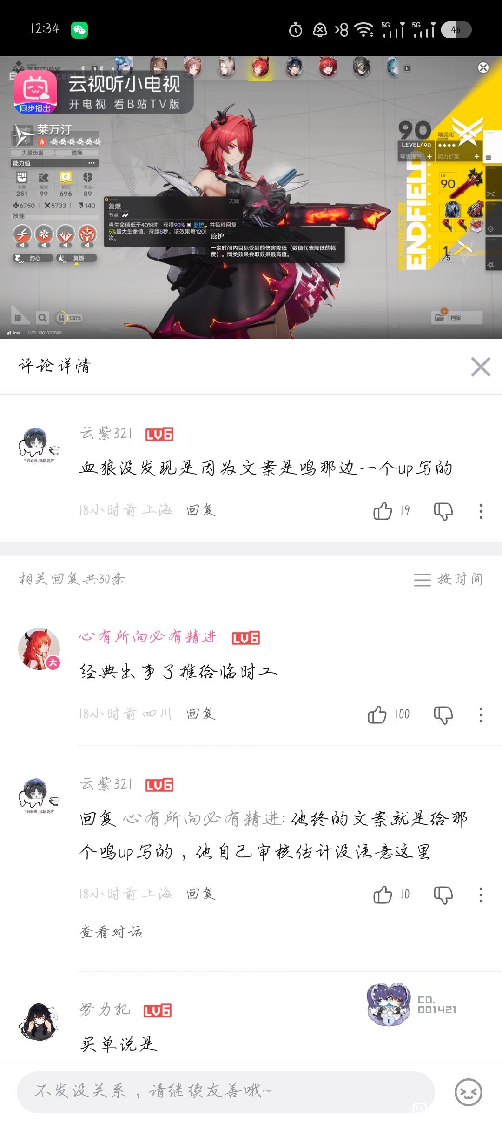The width and height of the screenshot is (502, 1123).
Task: Like the top comment by 云紫321
Action: tap(383, 511)
